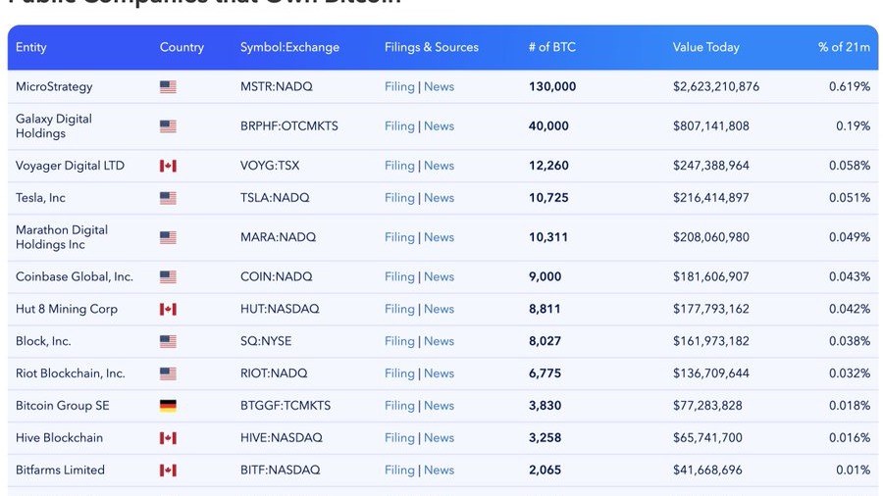This screenshot has width=883, height=496.
Task: Sort by # of BTC column header
Action: tap(551, 47)
